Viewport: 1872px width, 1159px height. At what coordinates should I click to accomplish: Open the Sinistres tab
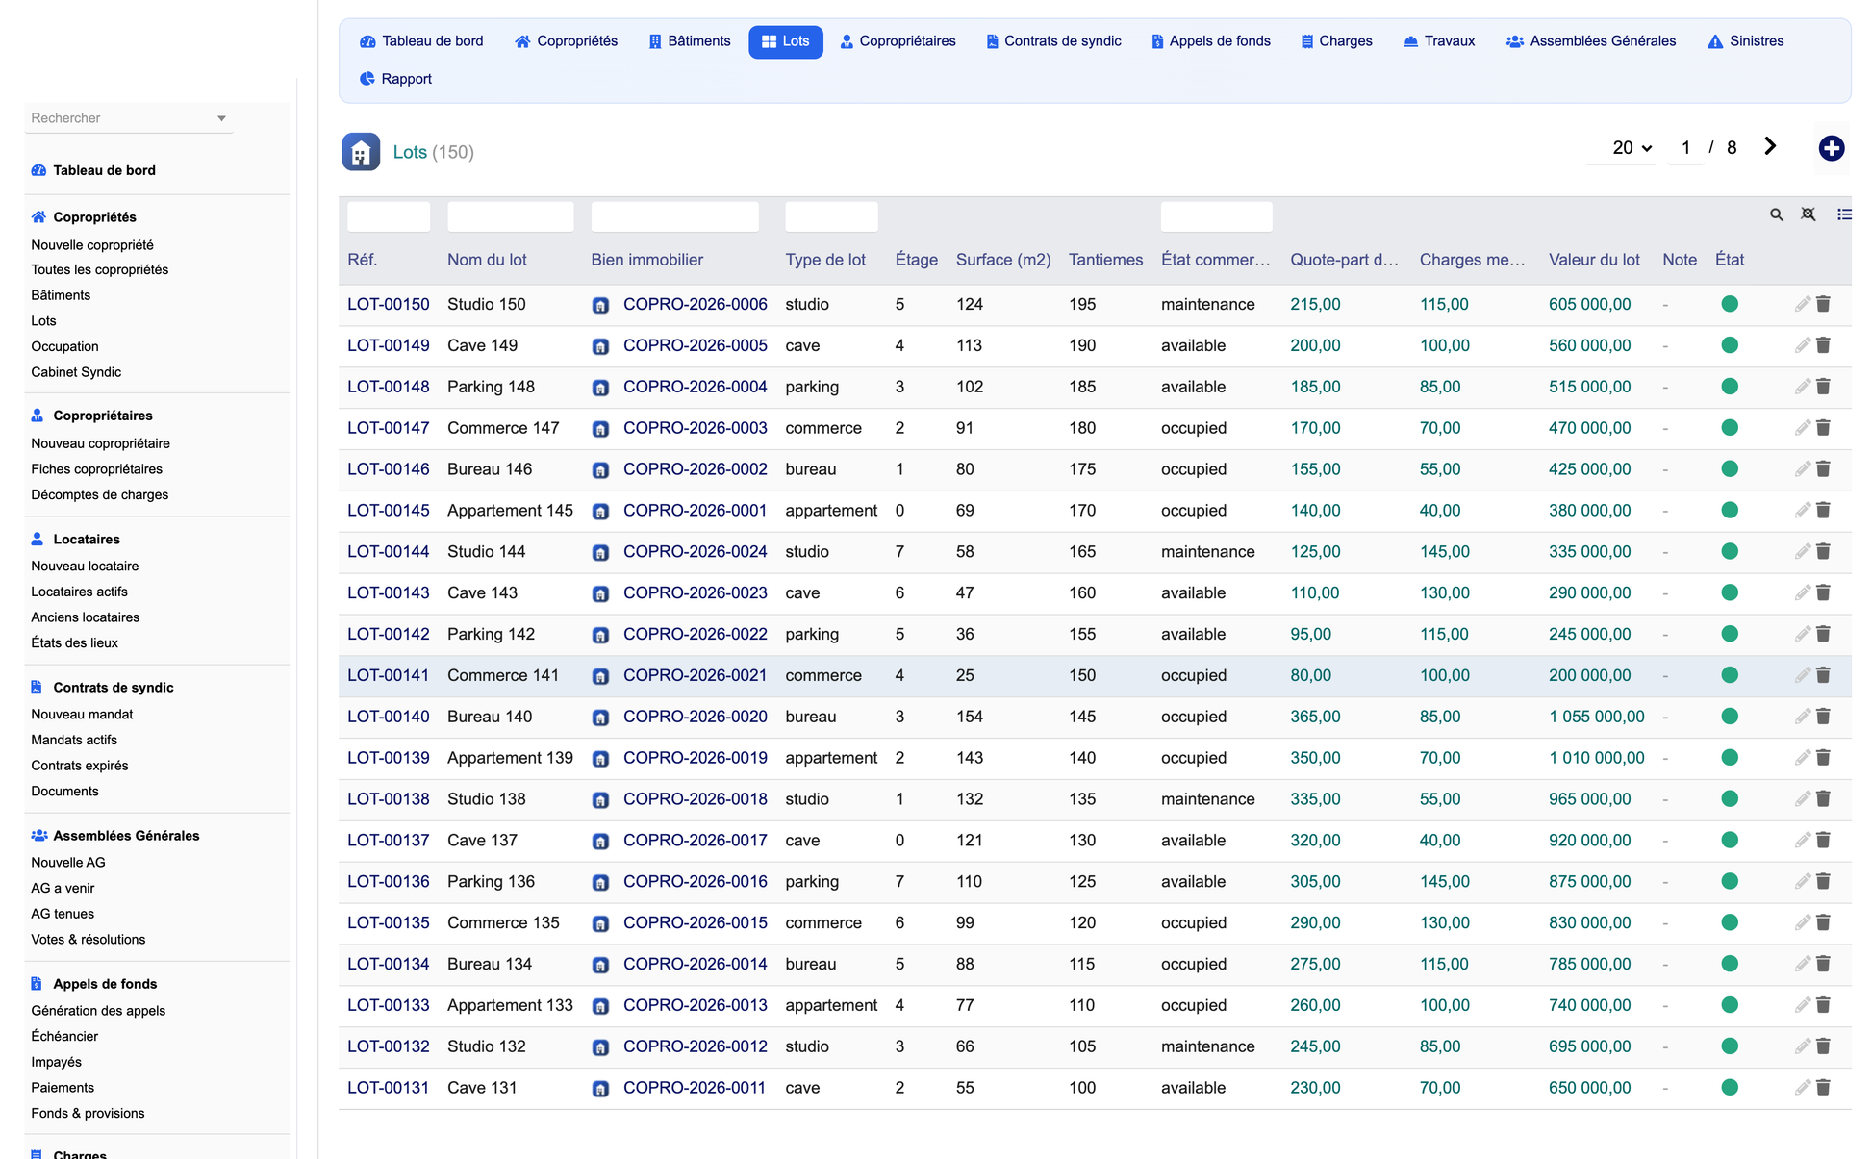pos(1746,41)
